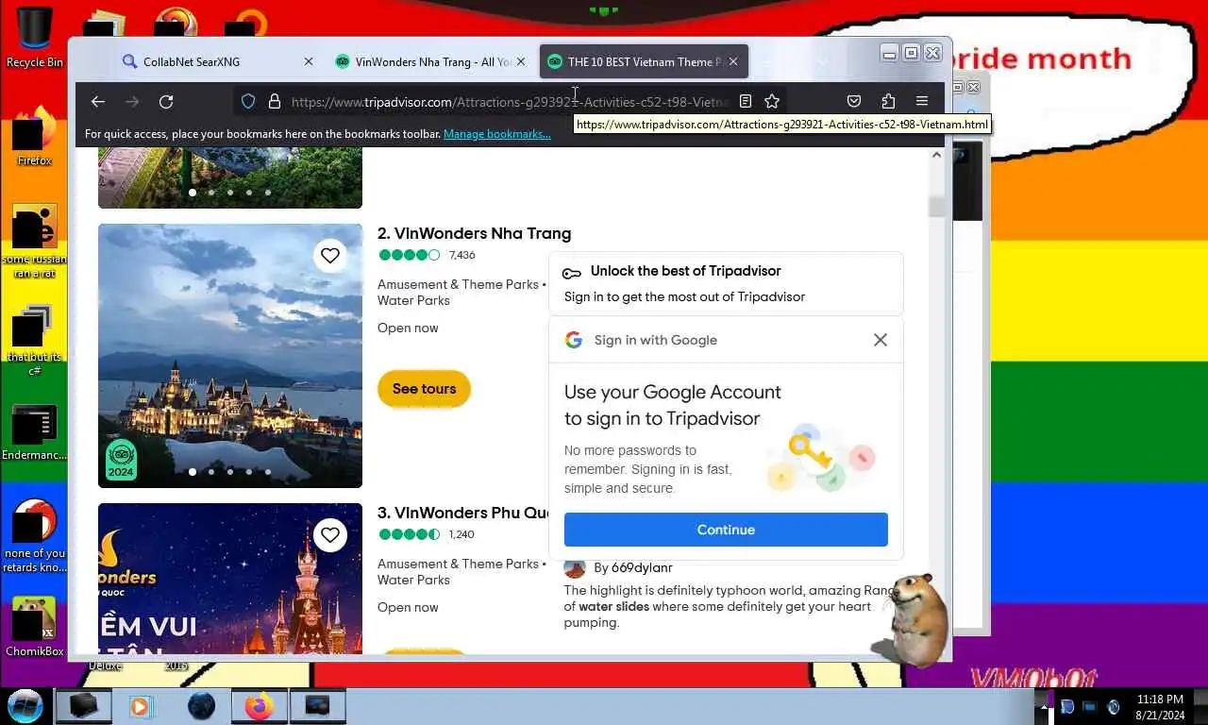Click the address bar URL field
The image size is (1208, 725).
coord(510,102)
